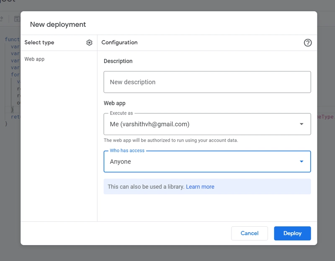Expand the Who has access dropdown

(207, 161)
